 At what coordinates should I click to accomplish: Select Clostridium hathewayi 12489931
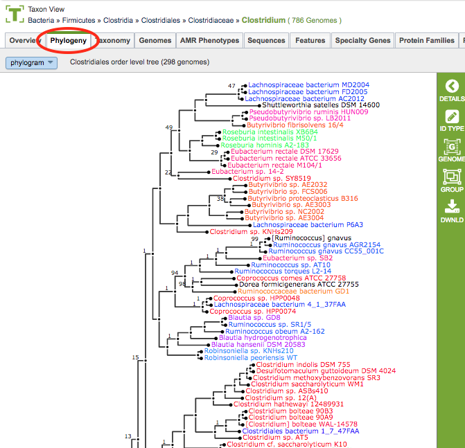click(288, 404)
